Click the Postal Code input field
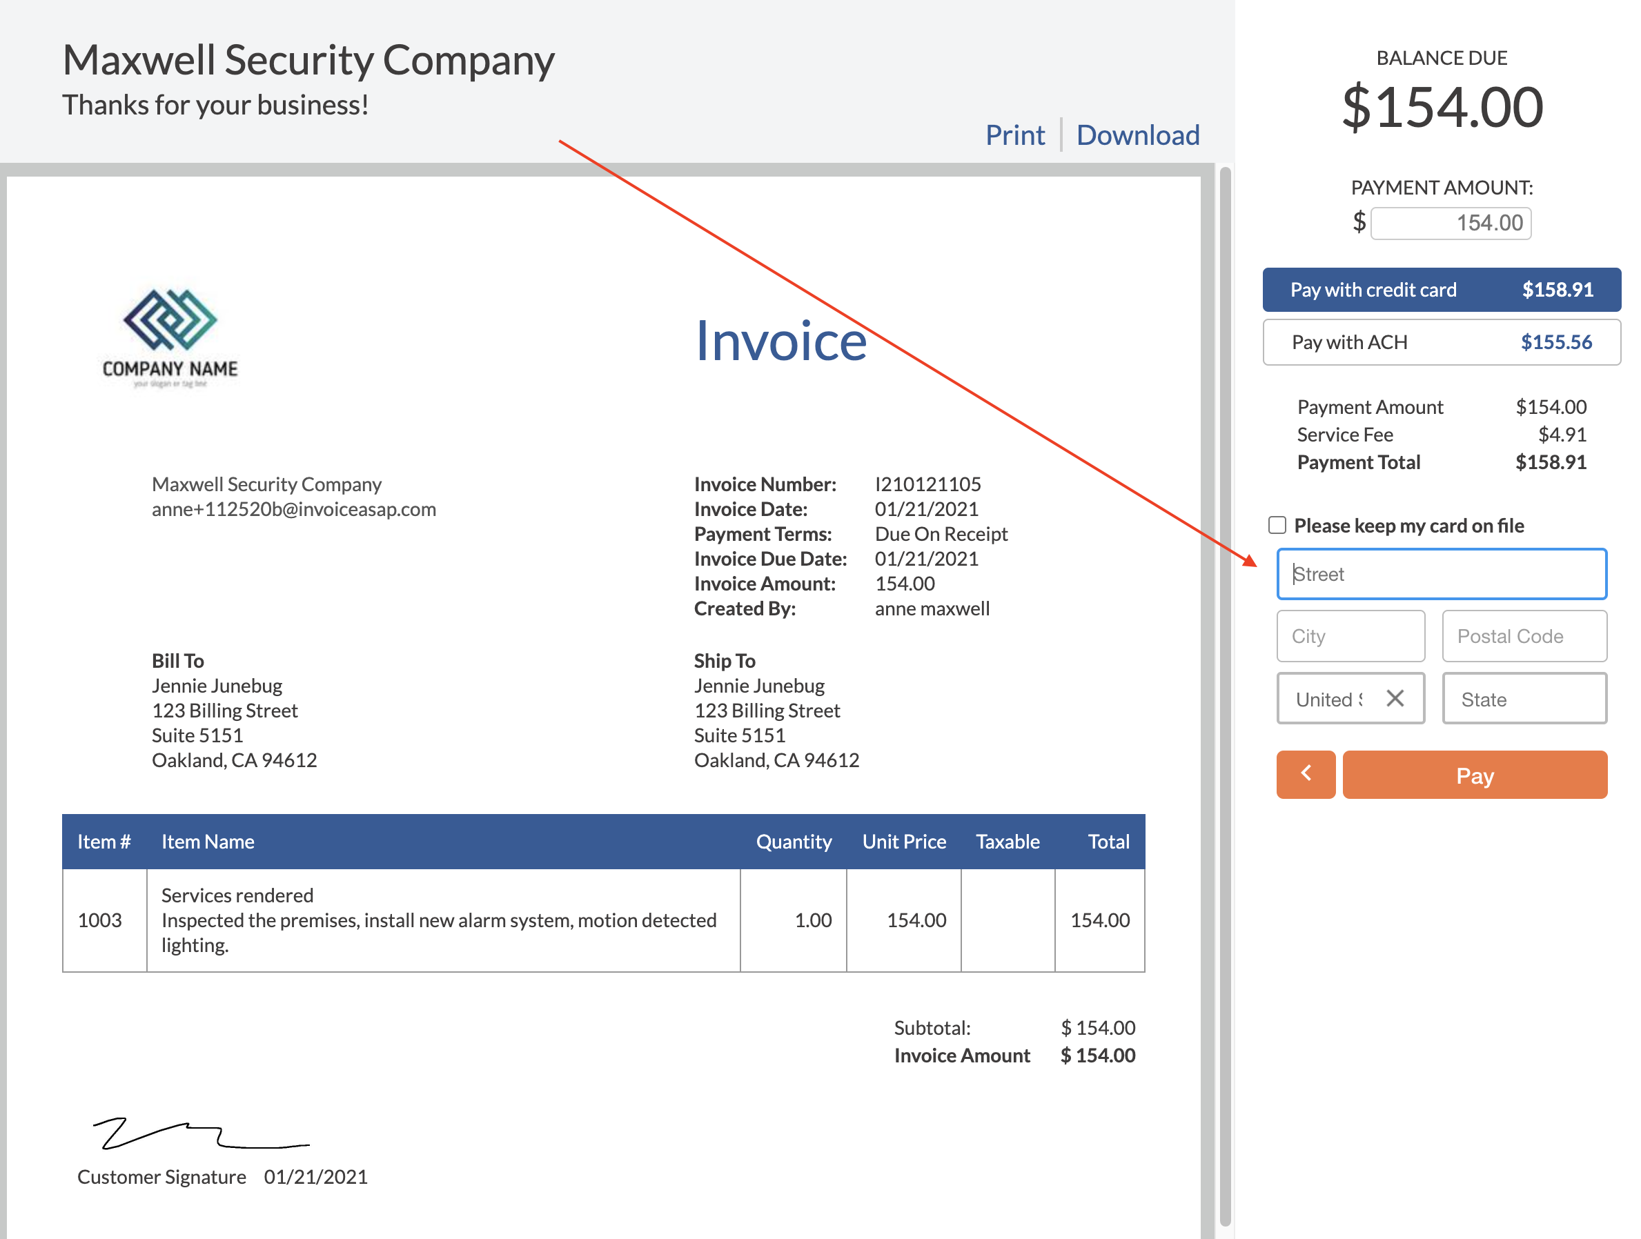Screen dimensions: 1641x1239 click(1524, 636)
